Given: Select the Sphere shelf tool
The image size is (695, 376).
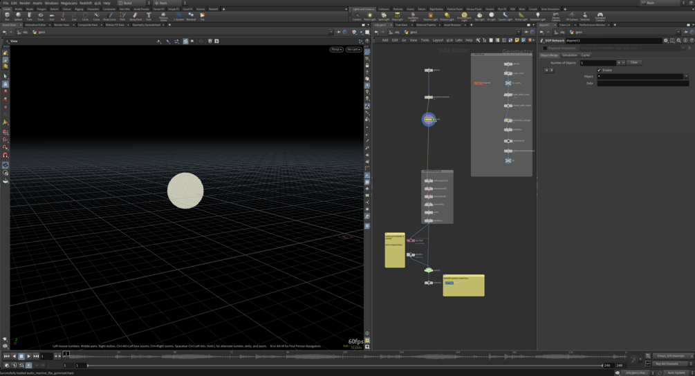Looking at the screenshot, I should 18,17.
